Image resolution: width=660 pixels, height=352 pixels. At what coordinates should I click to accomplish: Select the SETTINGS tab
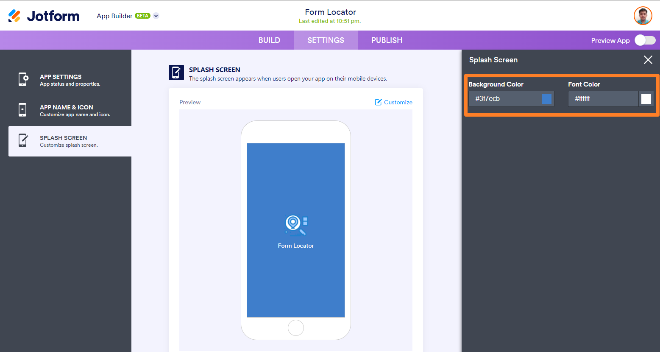point(326,40)
